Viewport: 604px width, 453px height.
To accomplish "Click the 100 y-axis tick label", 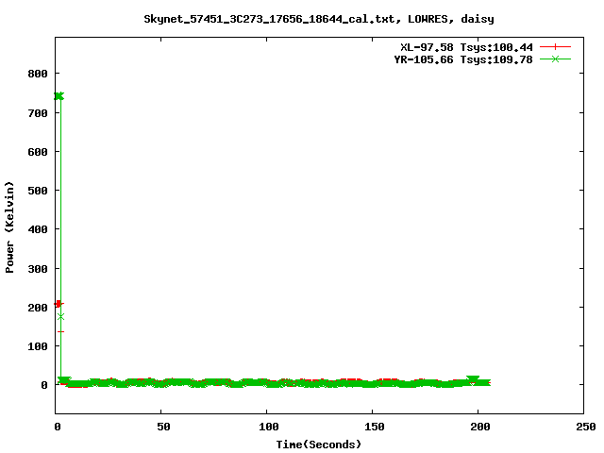I will click(x=38, y=346).
